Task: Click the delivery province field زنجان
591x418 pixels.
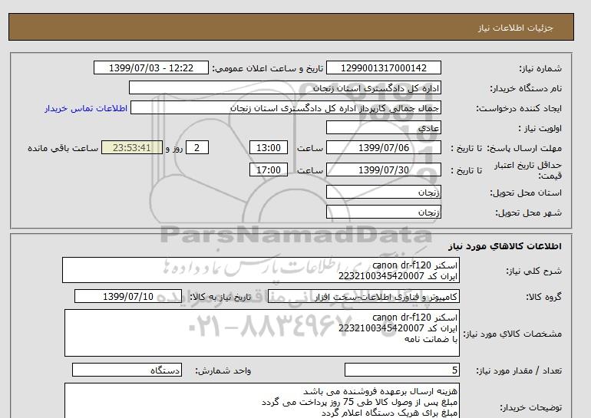Action: 383,192
